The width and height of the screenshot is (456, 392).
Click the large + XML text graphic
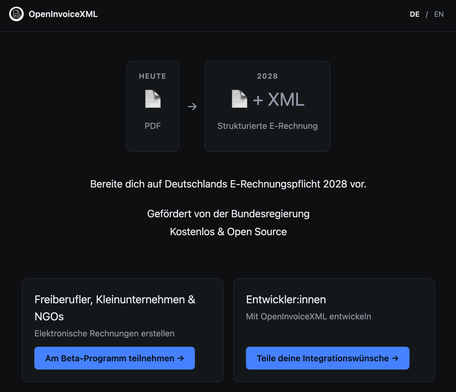point(278,99)
